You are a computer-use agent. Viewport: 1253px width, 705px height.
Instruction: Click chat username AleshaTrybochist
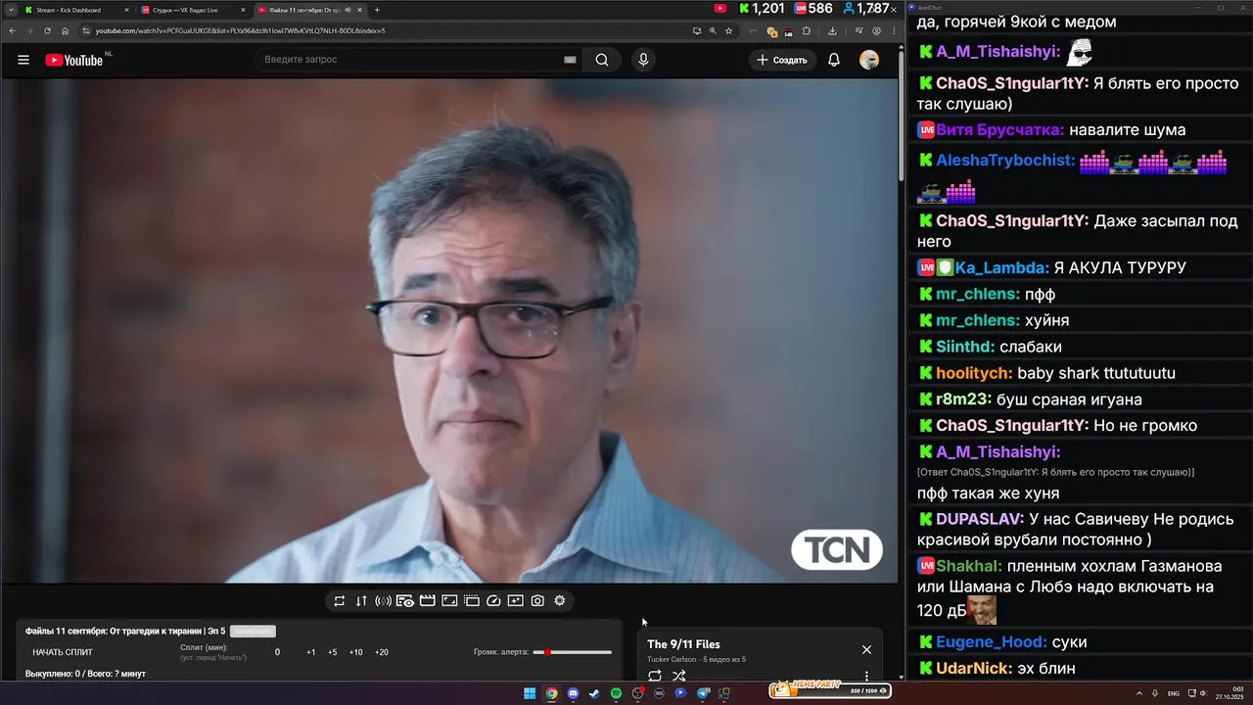[1005, 161]
